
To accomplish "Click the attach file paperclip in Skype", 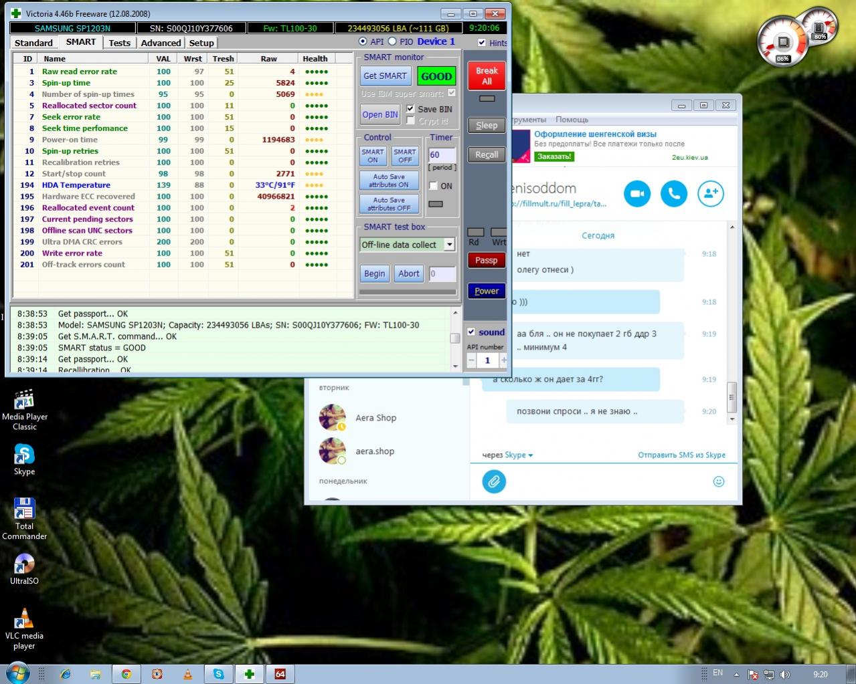I will click(494, 481).
